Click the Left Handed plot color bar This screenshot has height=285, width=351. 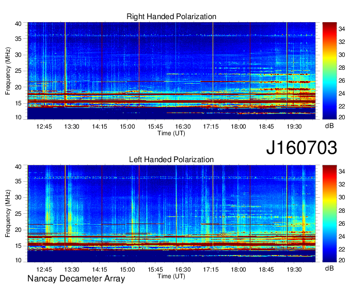pos(329,214)
